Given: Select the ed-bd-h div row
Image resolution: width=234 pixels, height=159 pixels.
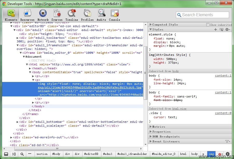Looking at the screenshot, I should (73, 145).
